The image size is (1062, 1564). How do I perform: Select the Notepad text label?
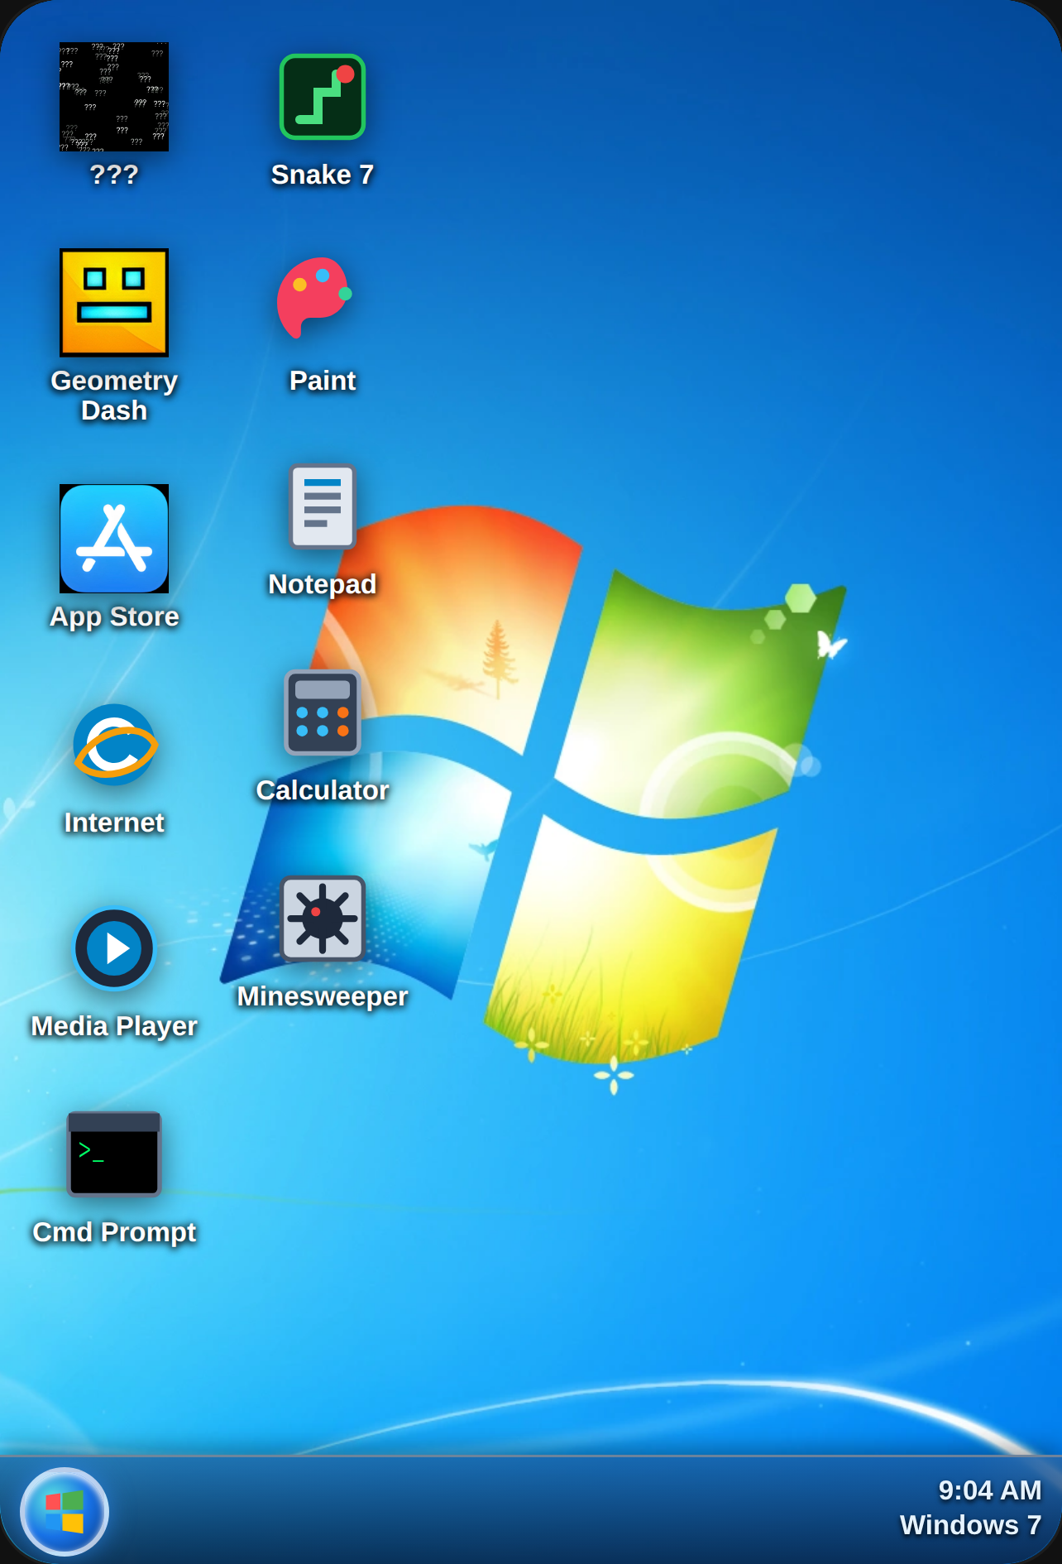323,584
